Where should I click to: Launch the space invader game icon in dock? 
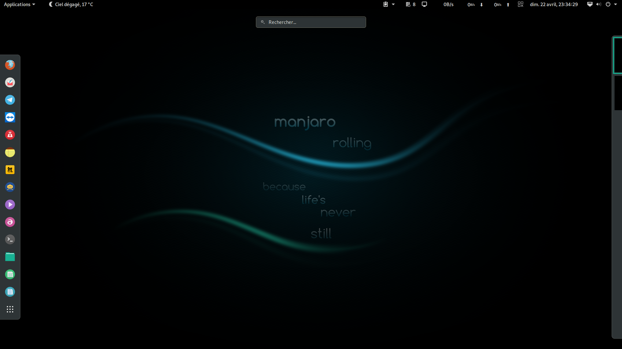[10, 187]
